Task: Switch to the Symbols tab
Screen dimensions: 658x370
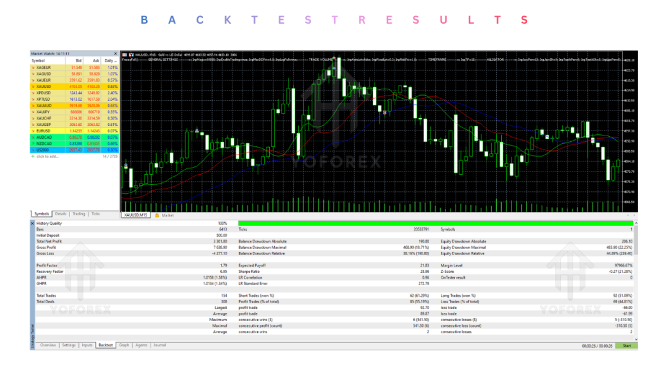Action: (x=41, y=214)
